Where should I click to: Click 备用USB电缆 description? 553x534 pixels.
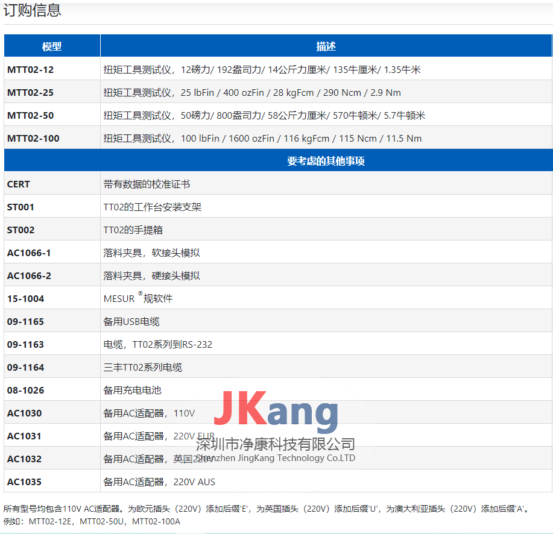pyautogui.click(x=131, y=321)
